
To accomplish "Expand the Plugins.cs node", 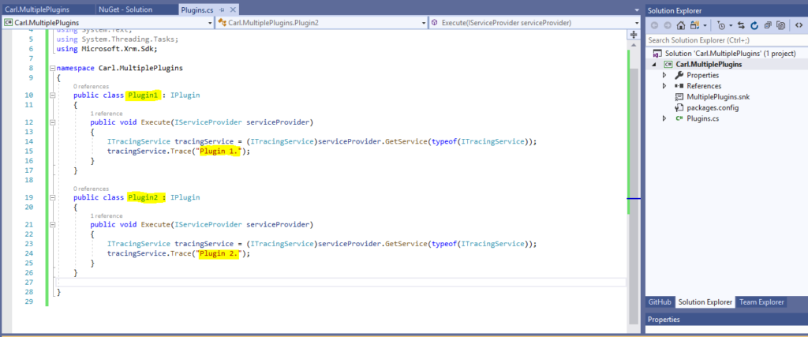I will click(664, 118).
